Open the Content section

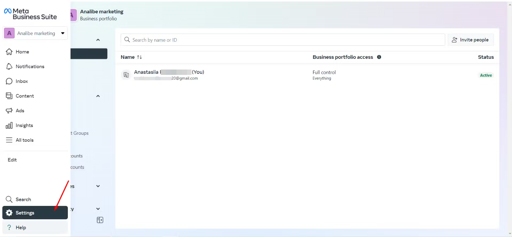point(35,96)
